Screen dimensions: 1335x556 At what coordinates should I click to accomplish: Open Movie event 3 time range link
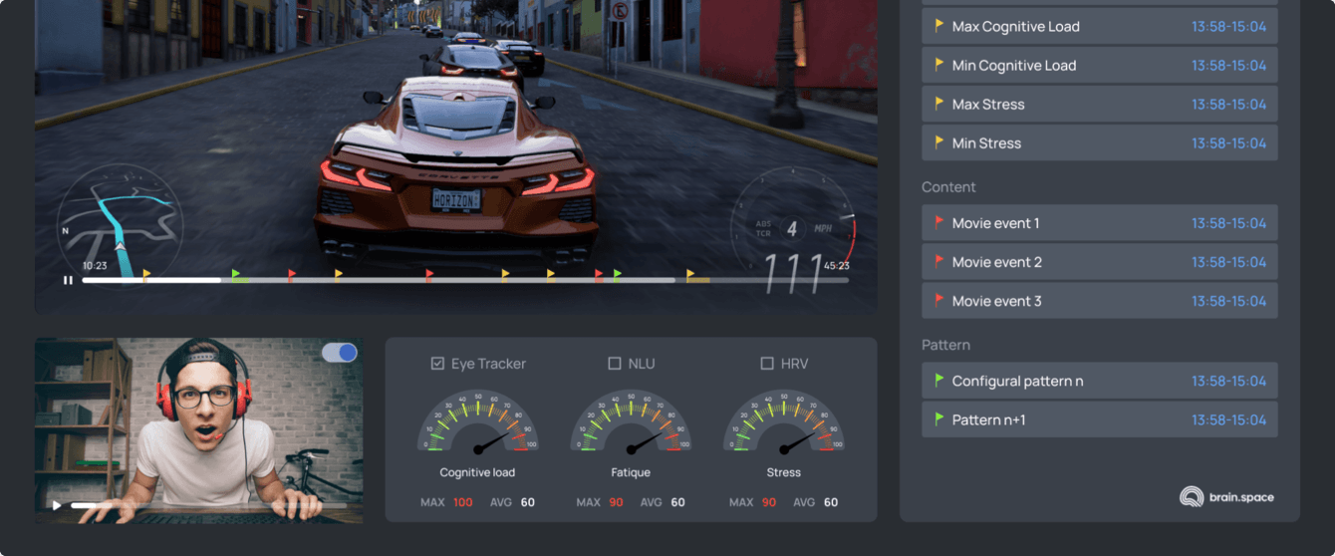(x=1228, y=301)
